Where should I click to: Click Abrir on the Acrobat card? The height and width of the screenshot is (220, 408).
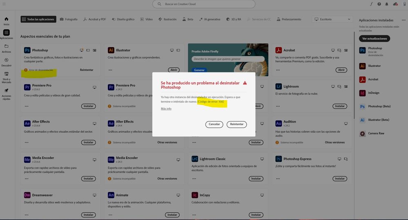(341, 70)
